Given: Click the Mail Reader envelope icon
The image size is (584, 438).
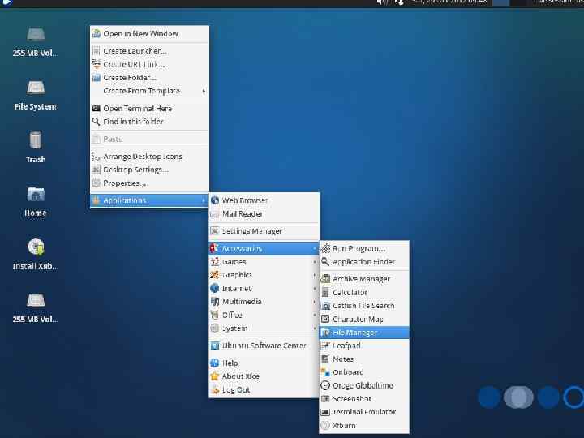Looking at the screenshot, I should [215, 214].
